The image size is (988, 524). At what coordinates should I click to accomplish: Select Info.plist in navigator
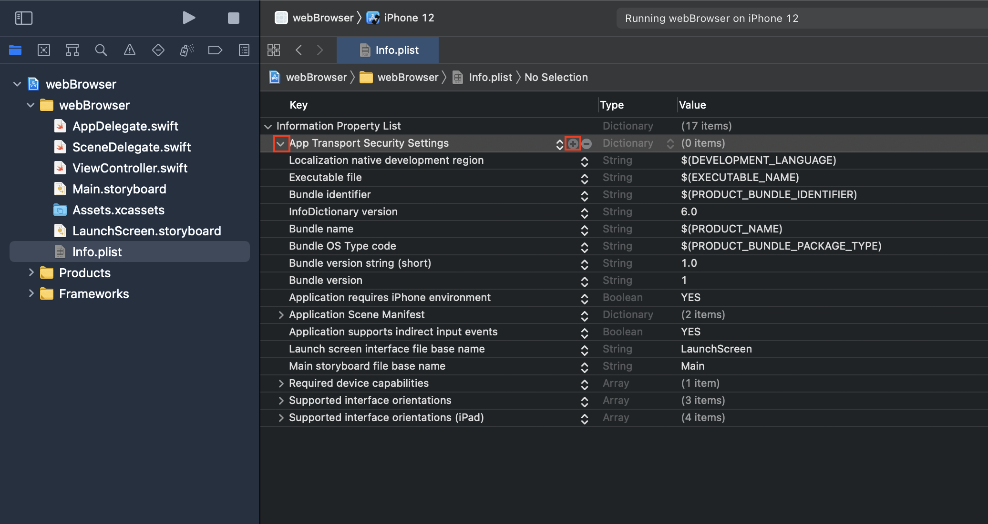130,252
